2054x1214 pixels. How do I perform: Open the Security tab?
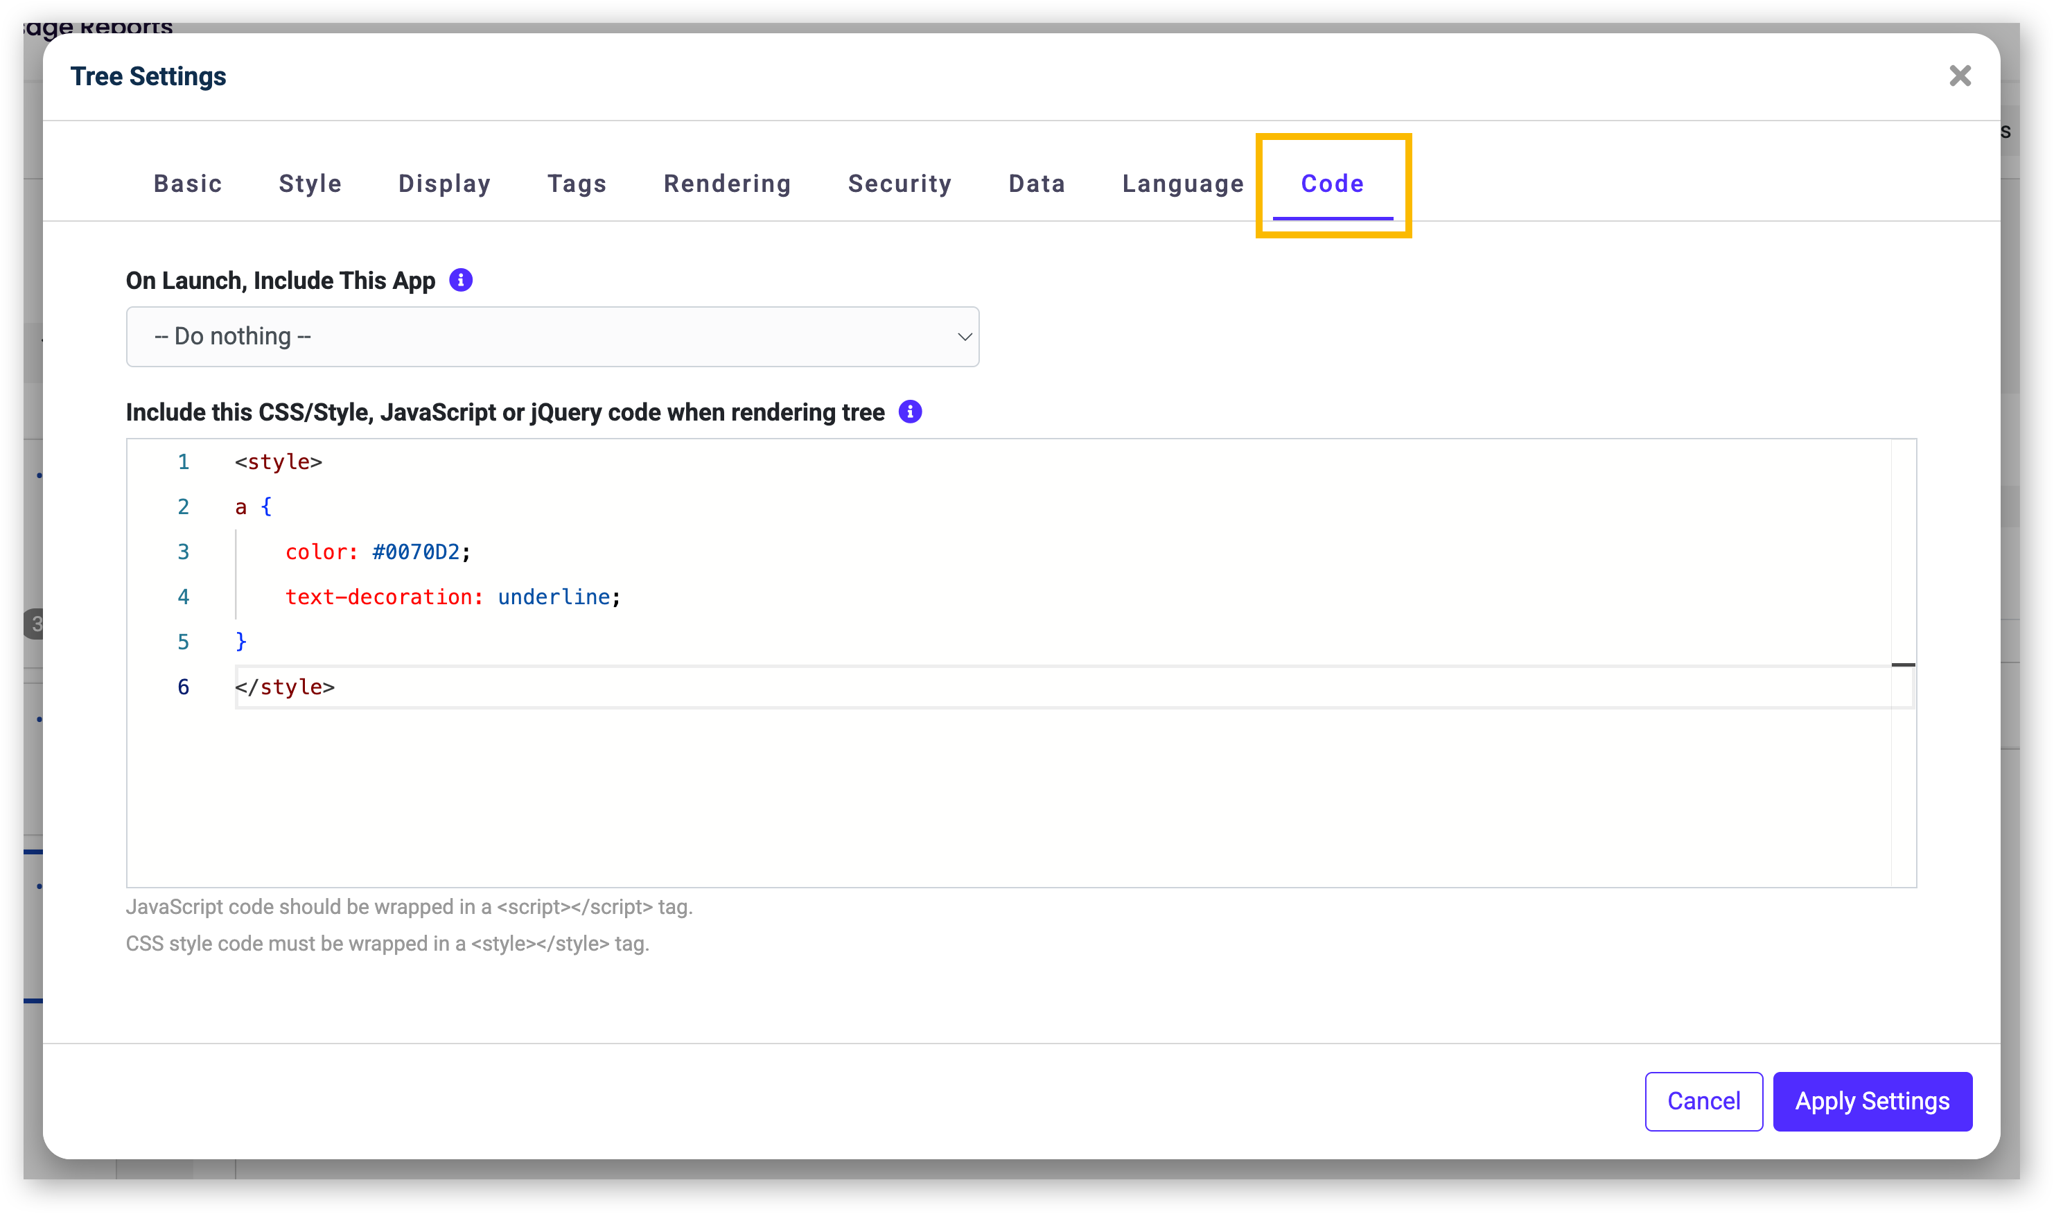click(899, 184)
